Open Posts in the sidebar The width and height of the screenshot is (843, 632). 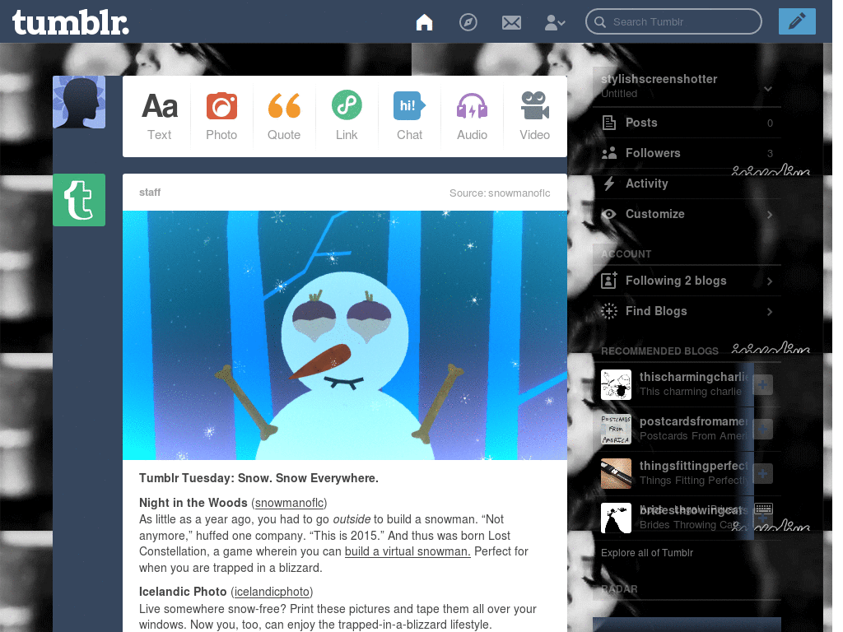click(687, 123)
